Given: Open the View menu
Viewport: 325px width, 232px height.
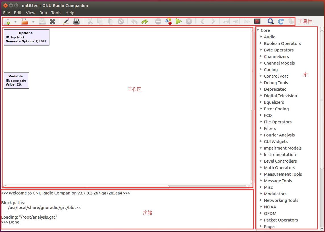Looking at the screenshot, I should (x=30, y=13).
